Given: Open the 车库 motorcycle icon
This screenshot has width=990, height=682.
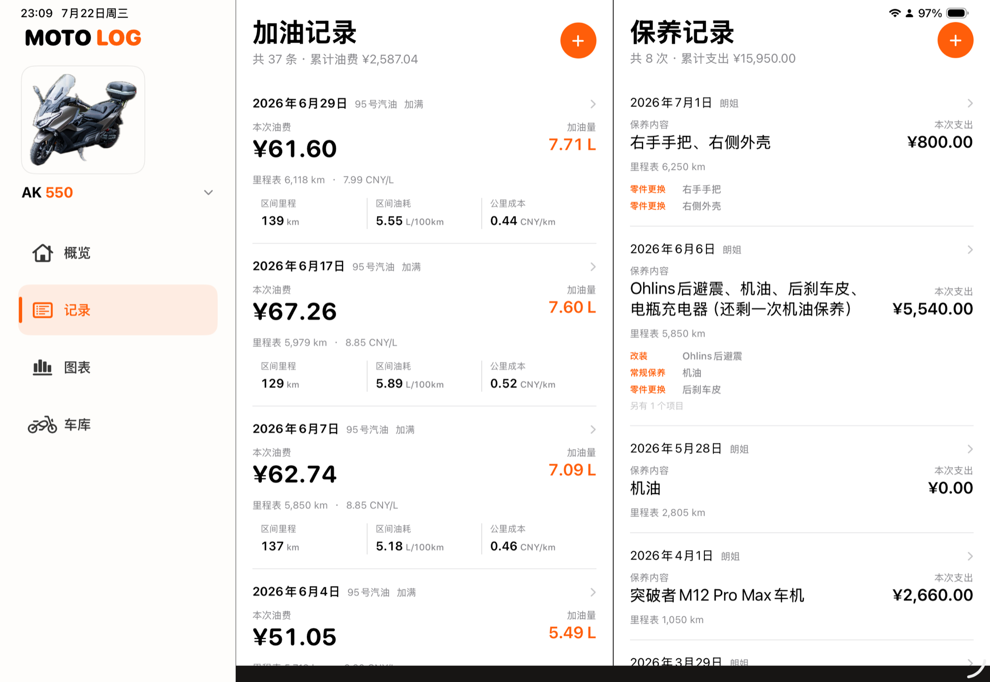Looking at the screenshot, I should pyautogui.click(x=43, y=425).
